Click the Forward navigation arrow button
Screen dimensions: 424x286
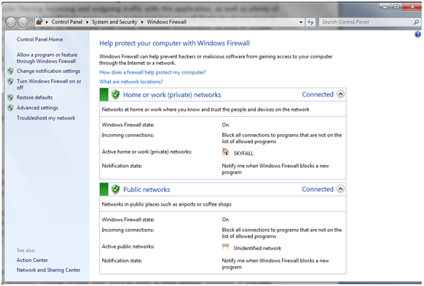(x=23, y=22)
